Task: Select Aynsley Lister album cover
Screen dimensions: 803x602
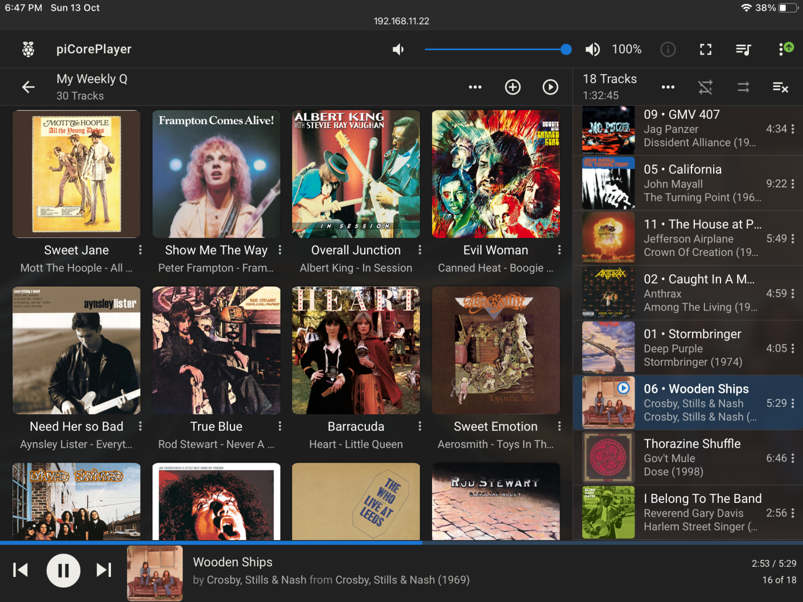Action: pyautogui.click(x=76, y=351)
